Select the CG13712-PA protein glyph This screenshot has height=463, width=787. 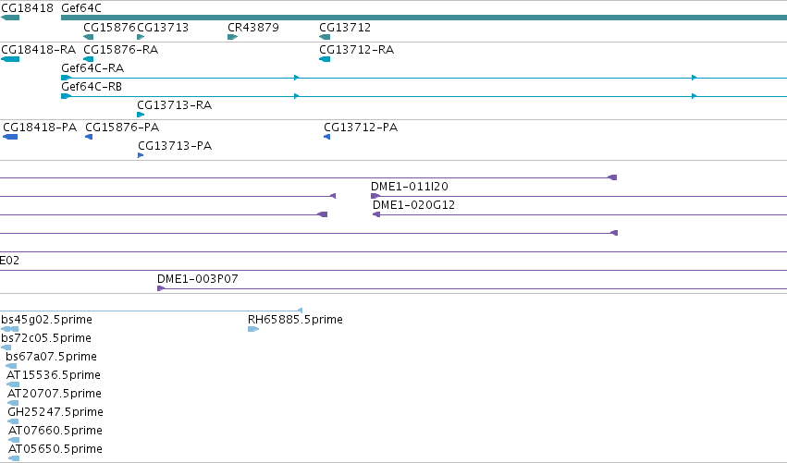coord(327,137)
